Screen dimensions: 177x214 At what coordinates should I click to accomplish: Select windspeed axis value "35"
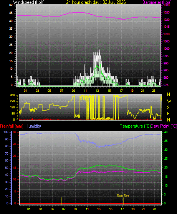(x=11, y=29)
